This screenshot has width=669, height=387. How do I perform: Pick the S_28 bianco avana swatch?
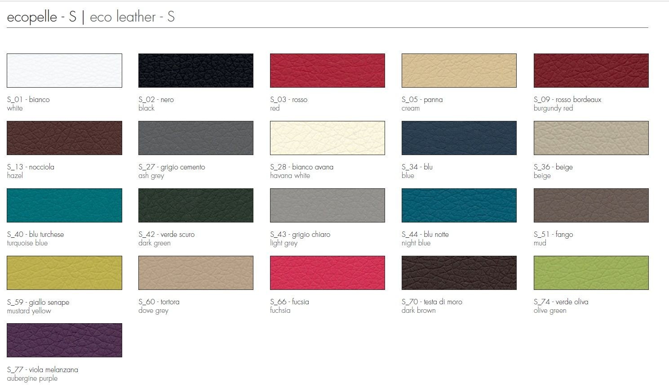(x=328, y=138)
